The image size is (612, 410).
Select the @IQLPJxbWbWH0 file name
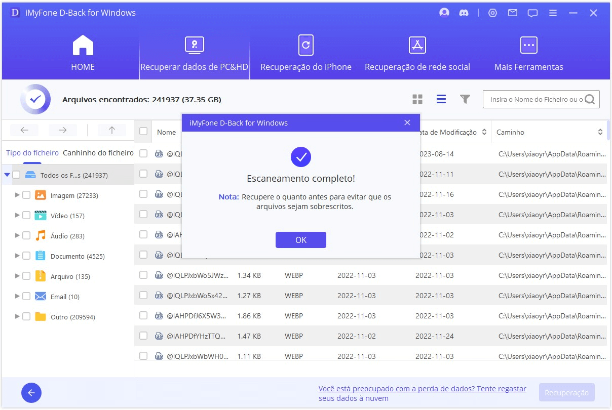(198, 356)
